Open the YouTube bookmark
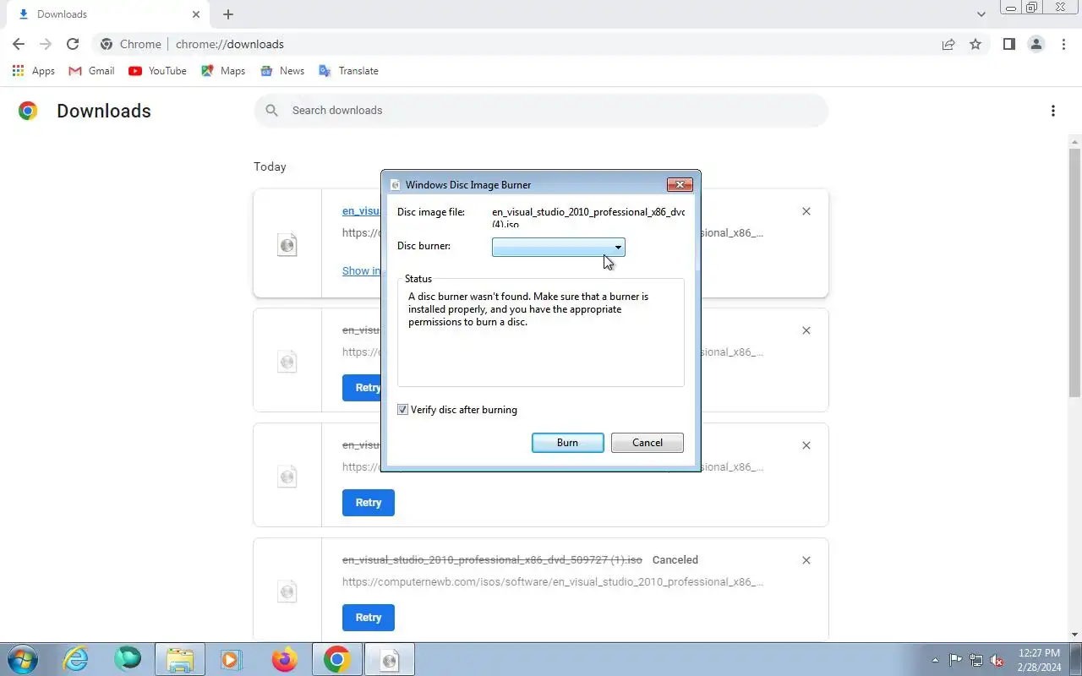 pos(158,71)
